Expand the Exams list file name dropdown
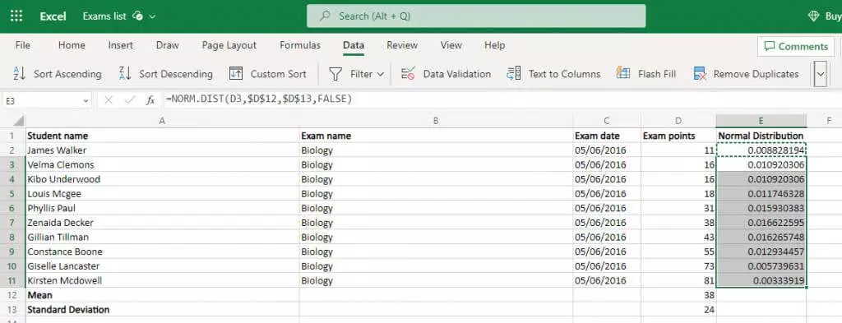 click(152, 16)
